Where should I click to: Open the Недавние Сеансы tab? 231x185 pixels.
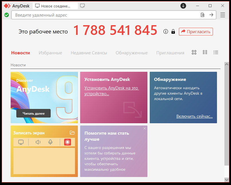click(89, 53)
